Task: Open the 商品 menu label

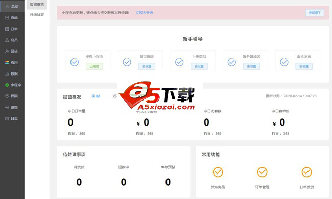Action: [x=14, y=18]
